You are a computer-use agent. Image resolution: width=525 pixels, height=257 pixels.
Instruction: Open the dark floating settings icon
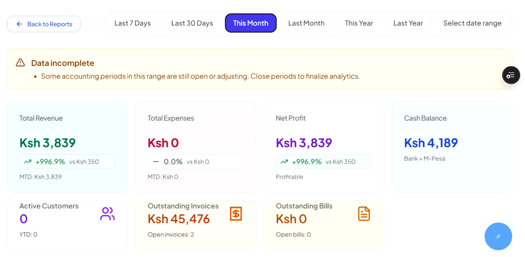[511, 75]
